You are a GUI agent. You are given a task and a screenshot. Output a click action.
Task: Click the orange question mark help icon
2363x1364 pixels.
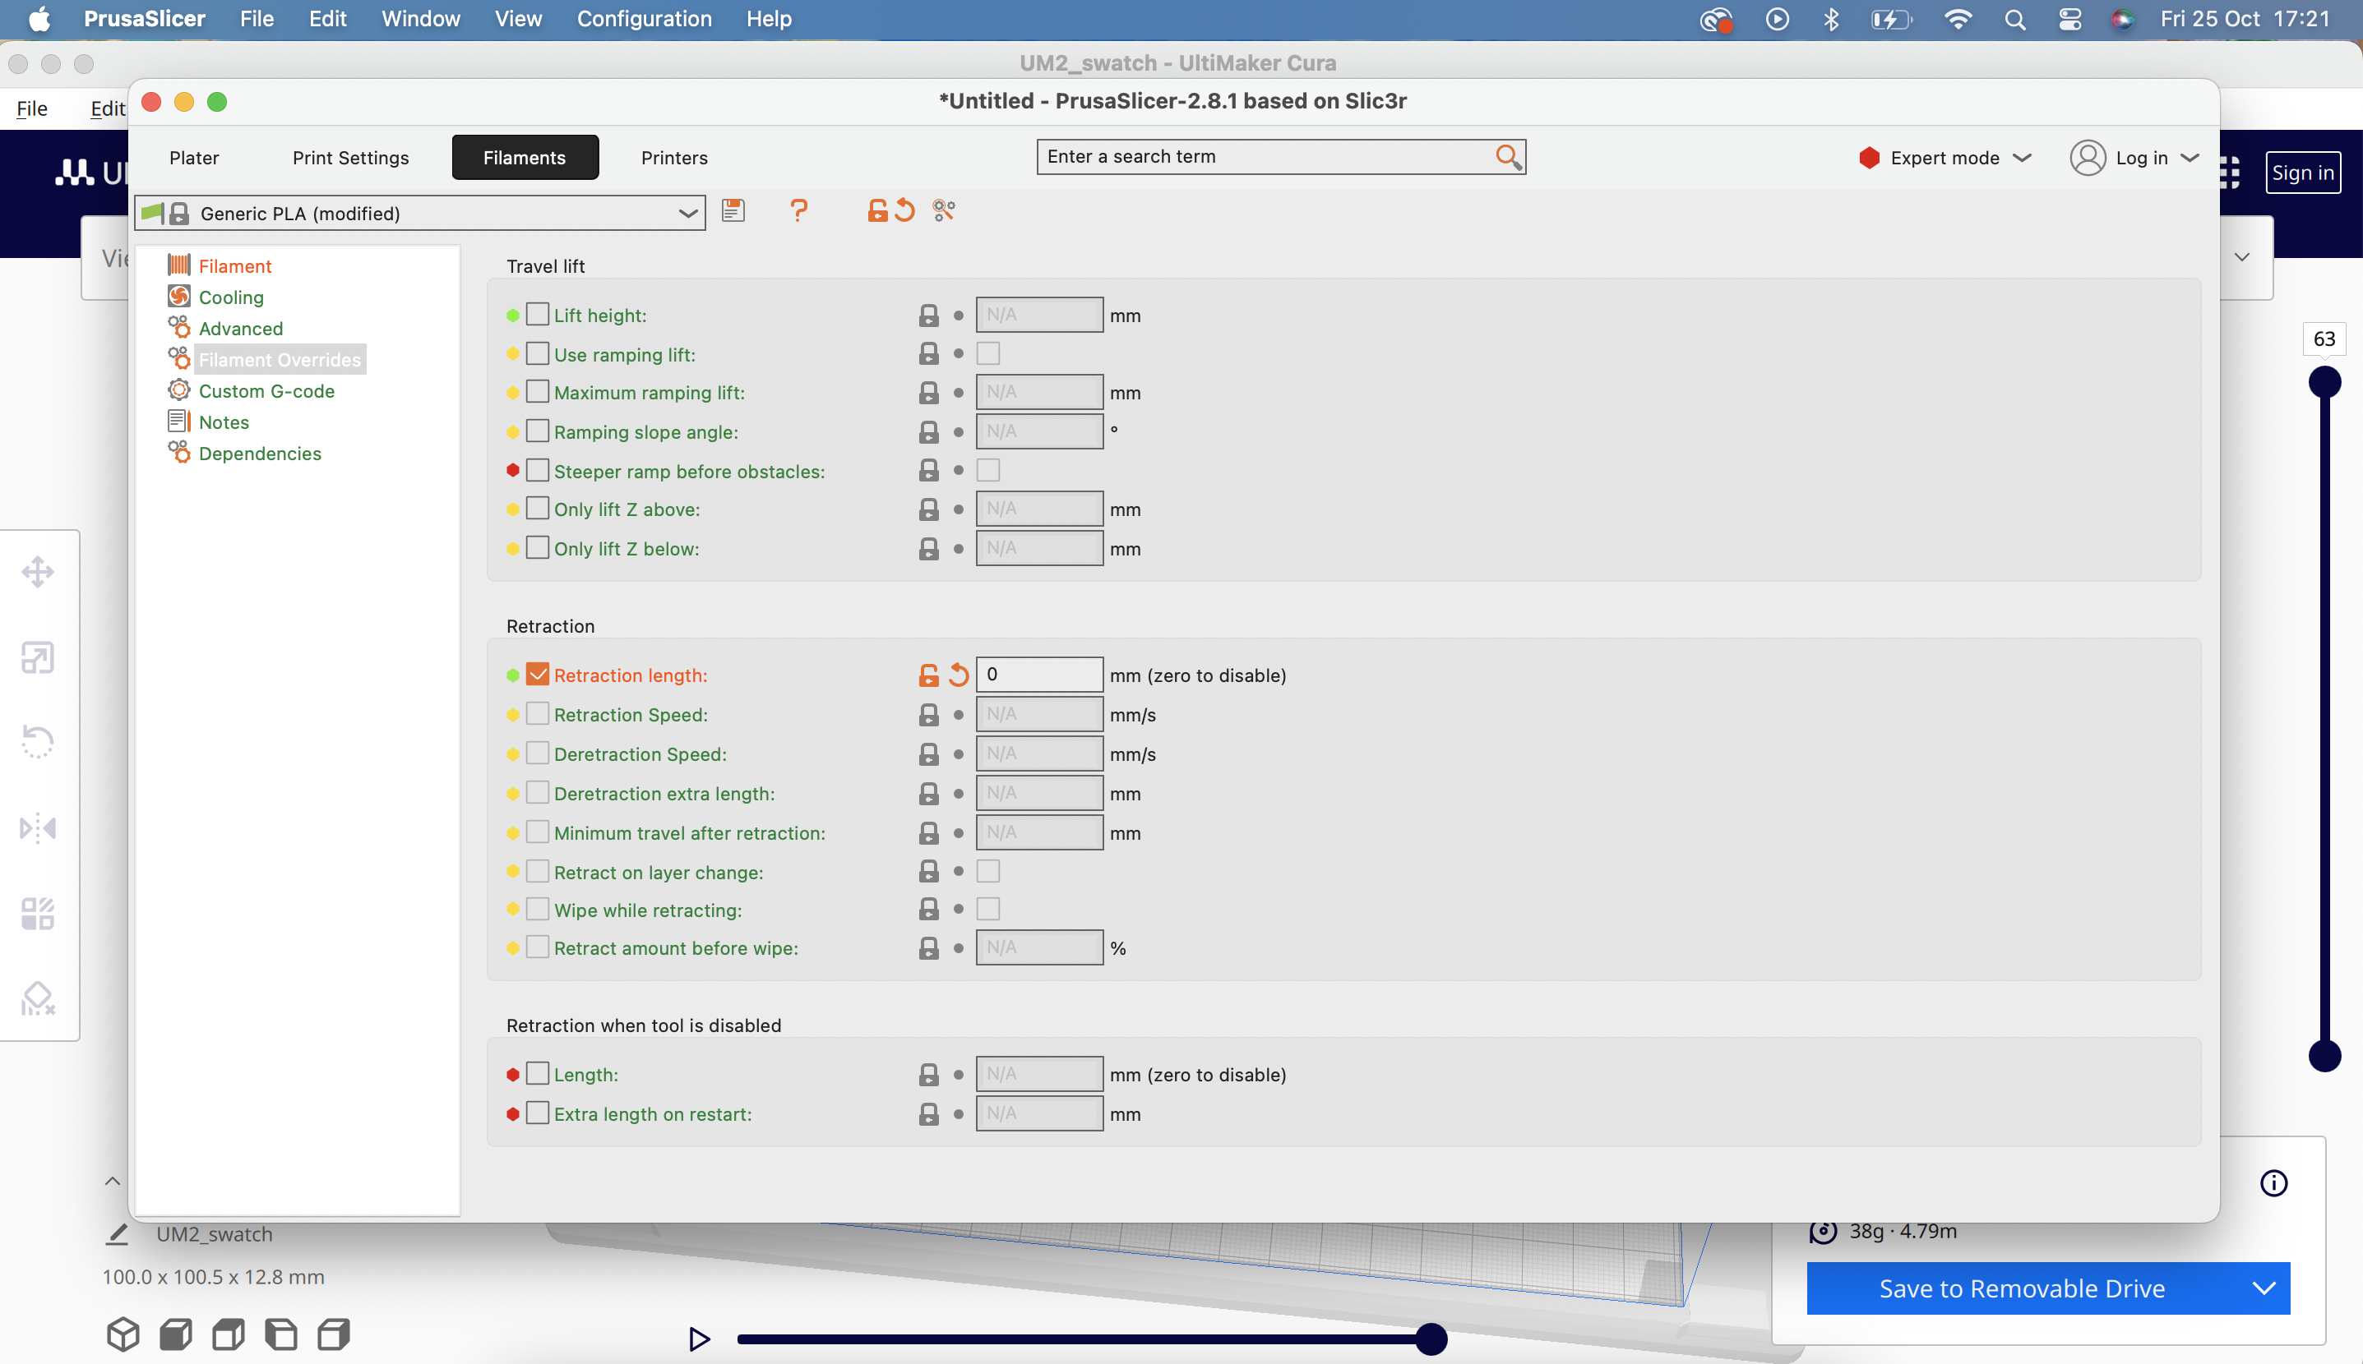[798, 211]
